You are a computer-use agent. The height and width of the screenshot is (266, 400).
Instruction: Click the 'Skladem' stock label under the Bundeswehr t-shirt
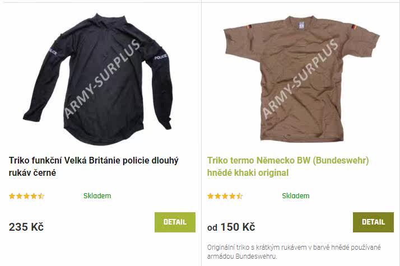[296, 196]
